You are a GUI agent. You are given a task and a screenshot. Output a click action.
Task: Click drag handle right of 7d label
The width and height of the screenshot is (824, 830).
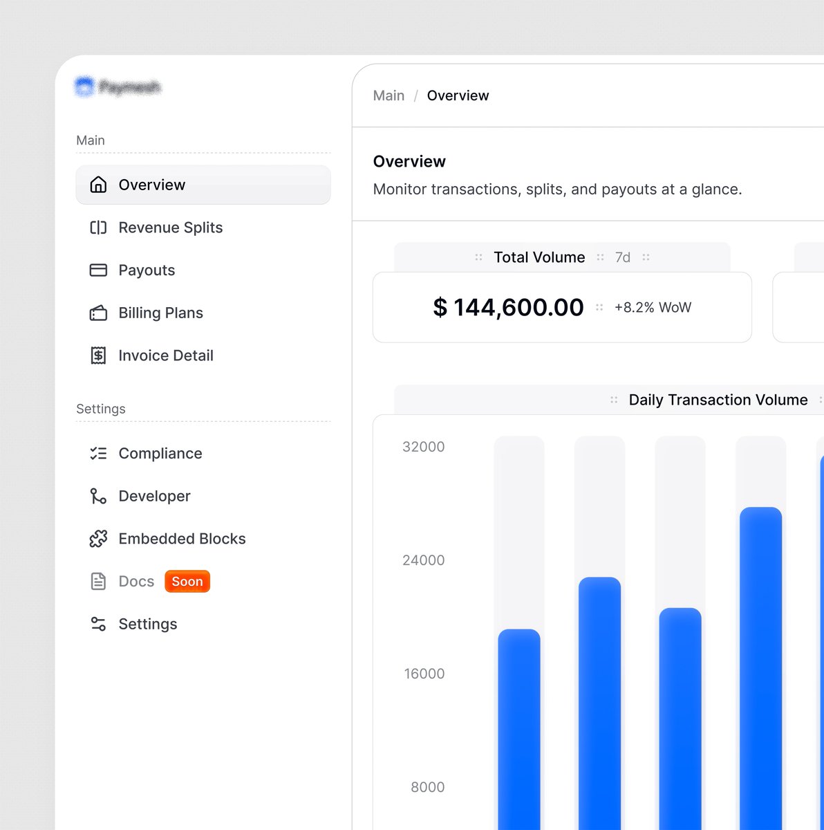[x=646, y=257]
